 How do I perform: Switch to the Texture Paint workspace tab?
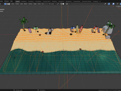(x=47, y=2)
